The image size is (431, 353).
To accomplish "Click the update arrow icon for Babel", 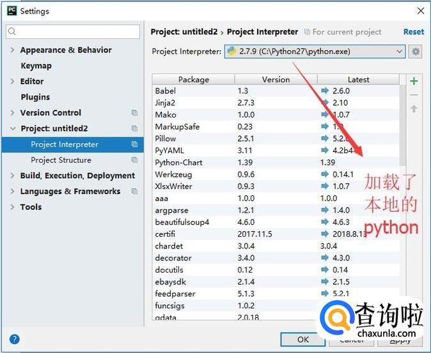I will [x=325, y=91].
